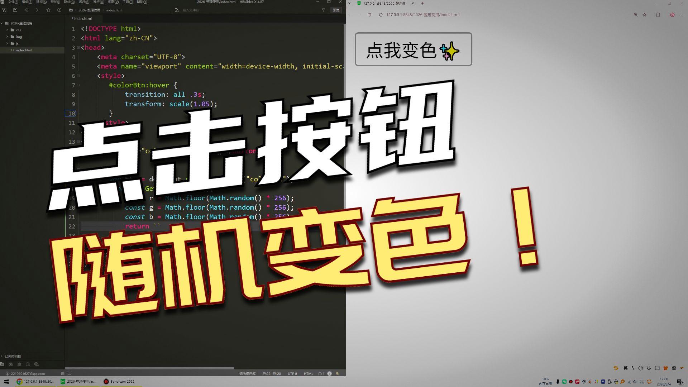Viewport: 688px width, 387px height.
Task: Click the download arrow icon in status bar
Action: [330, 373]
